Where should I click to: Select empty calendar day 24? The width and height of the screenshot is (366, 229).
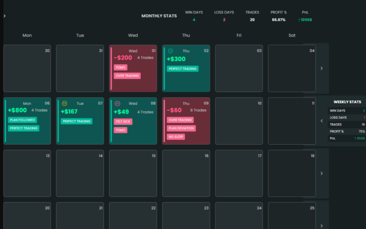click(239, 216)
